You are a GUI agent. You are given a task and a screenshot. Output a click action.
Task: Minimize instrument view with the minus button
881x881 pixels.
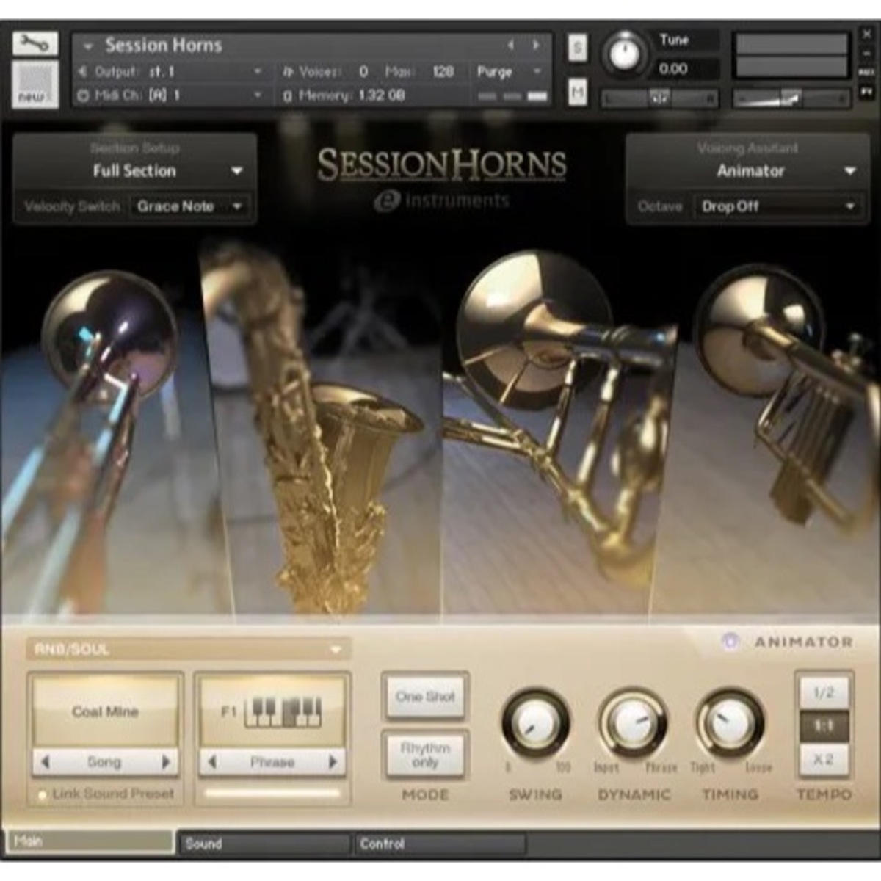(x=866, y=53)
